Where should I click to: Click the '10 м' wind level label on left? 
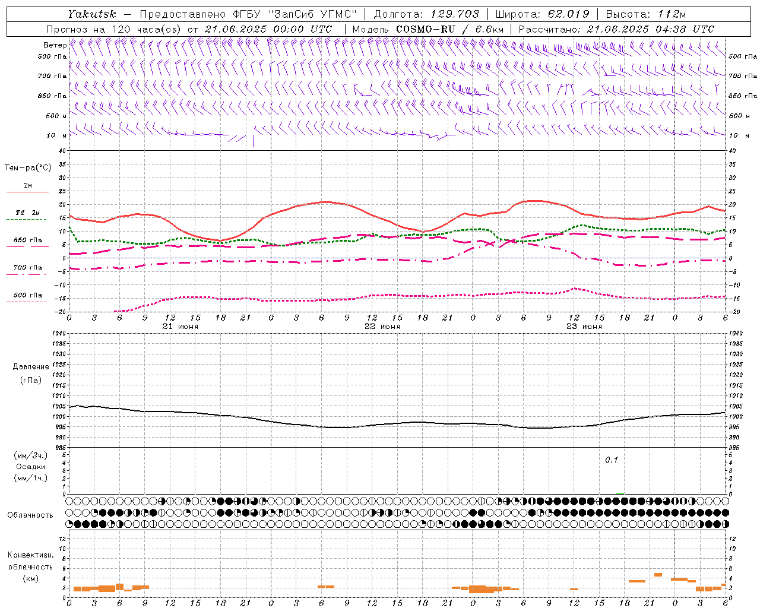click(x=58, y=135)
